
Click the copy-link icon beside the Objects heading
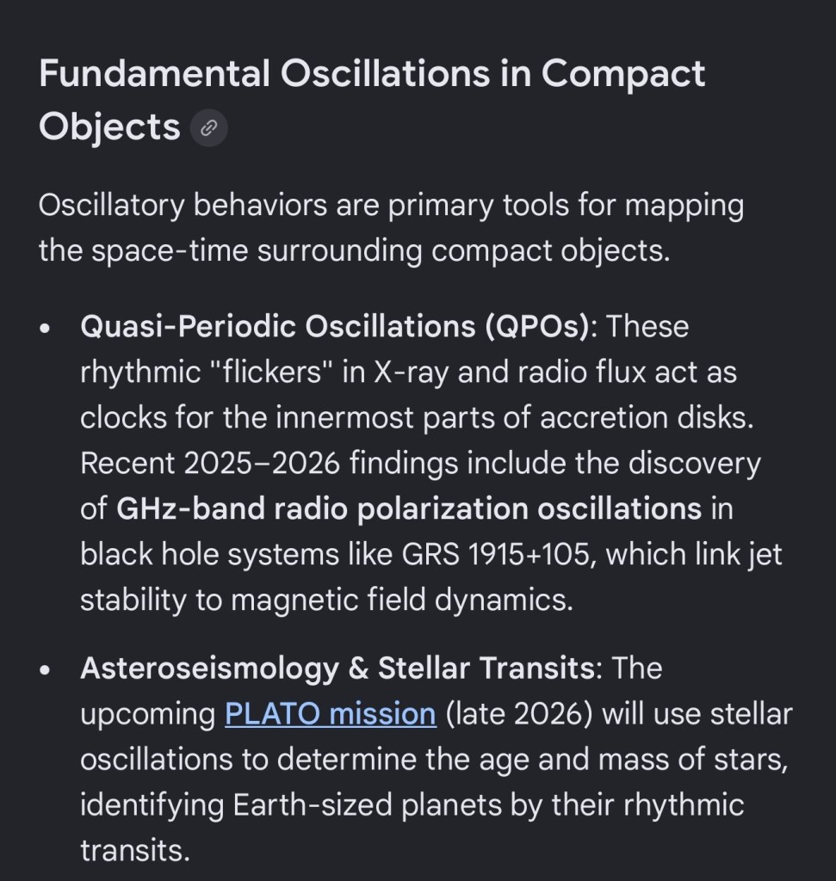pos(207,129)
